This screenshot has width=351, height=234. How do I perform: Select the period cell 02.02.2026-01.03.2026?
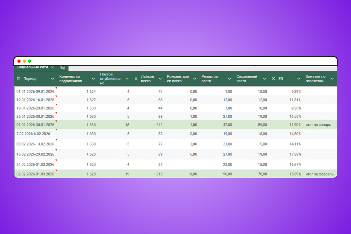pyautogui.click(x=35, y=174)
